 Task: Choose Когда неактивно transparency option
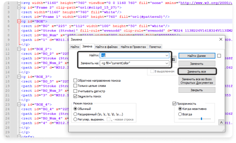[x=180, y=109]
